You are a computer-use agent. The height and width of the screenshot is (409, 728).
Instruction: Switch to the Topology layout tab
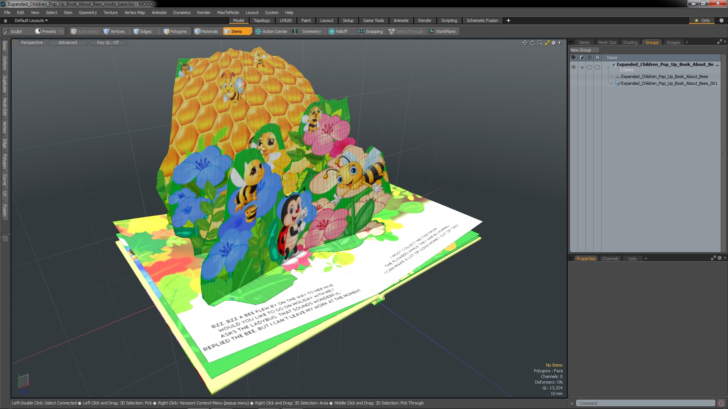click(x=262, y=20)
